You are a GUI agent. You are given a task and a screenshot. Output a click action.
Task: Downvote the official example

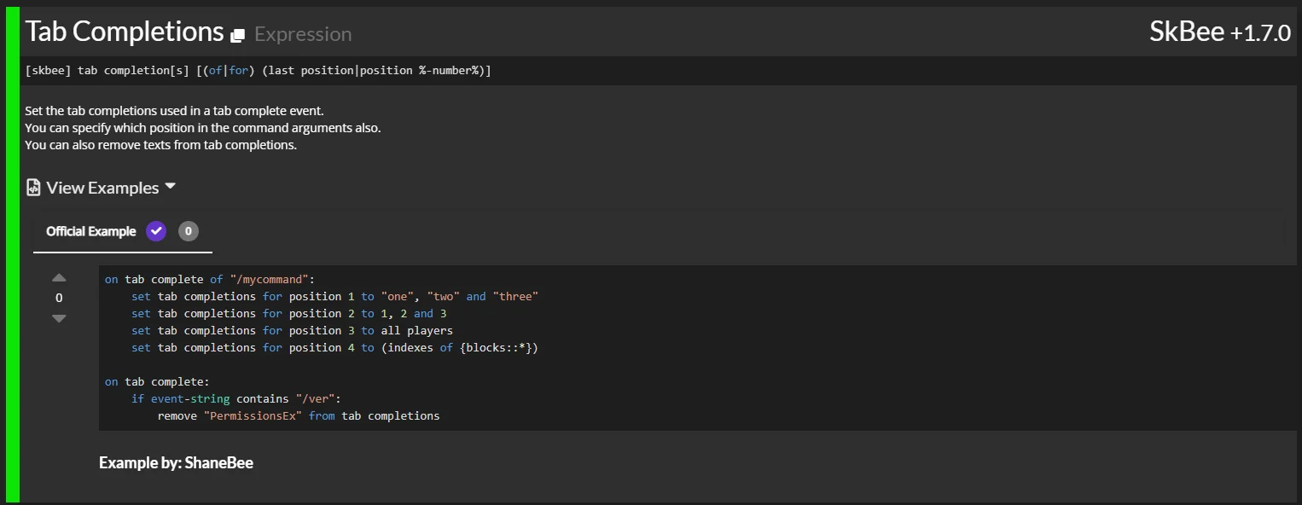(x=59, y=318)
